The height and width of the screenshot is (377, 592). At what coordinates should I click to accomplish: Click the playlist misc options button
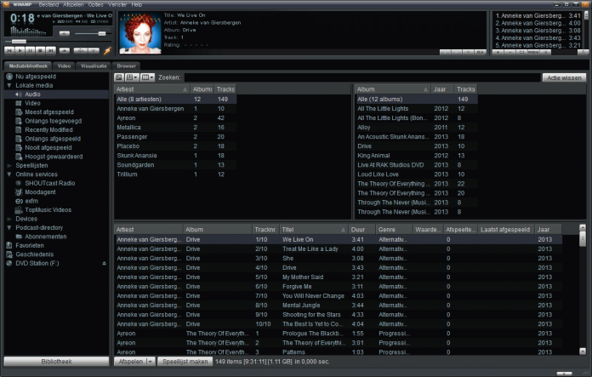pos(533,52)
